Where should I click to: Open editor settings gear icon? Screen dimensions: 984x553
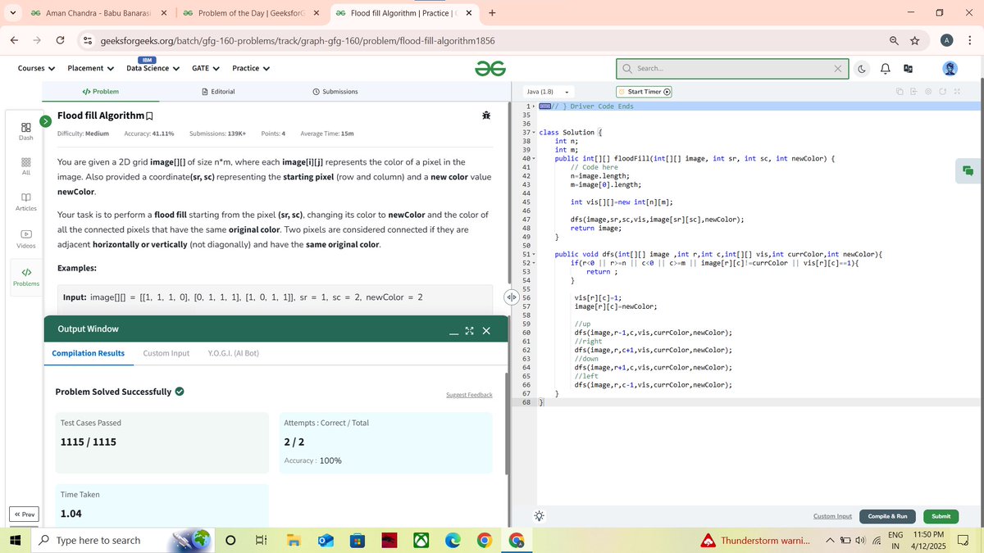coord(928,91)
